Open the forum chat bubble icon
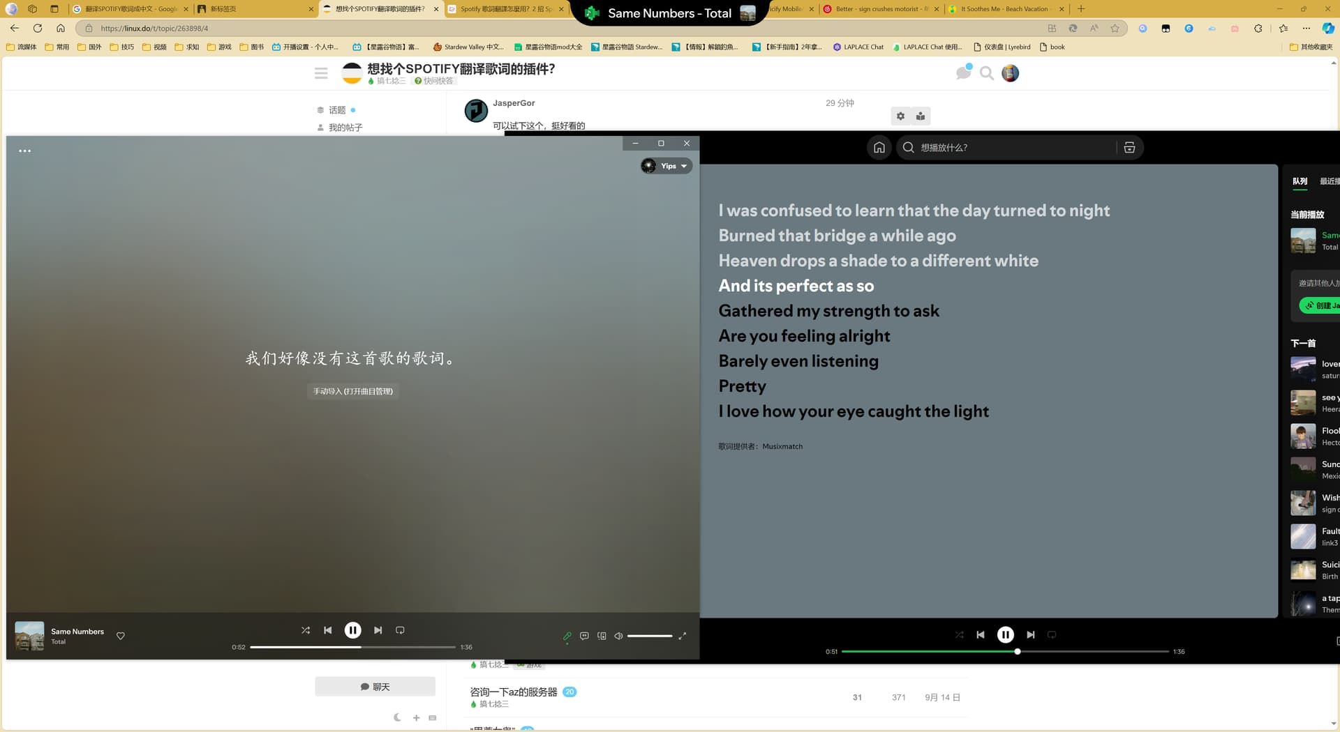Screen dimensions: 1340x732 coord(963,73)
